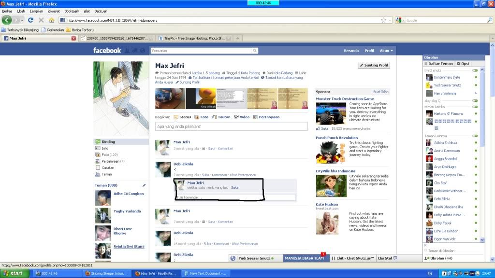Open Monster Truck Destruction Game ad
The width and height of the screenshot is (495, 278).
coord(345,98)
